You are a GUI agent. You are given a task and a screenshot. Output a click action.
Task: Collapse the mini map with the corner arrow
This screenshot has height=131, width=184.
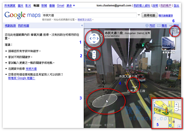point(179,126)
